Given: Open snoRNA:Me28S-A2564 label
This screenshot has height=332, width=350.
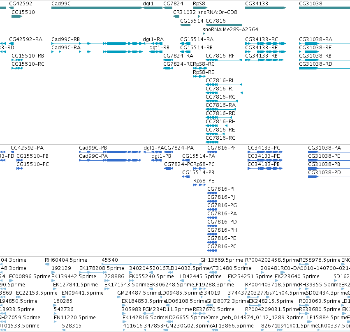Looking at the screenshot, I should (230, 30).
